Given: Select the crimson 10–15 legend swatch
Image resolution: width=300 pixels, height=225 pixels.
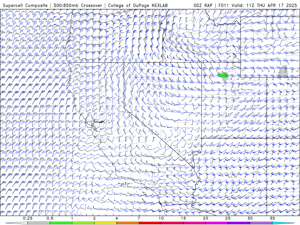Looking at the screenshot, I should pyautogui.click(x=172, y=223).
